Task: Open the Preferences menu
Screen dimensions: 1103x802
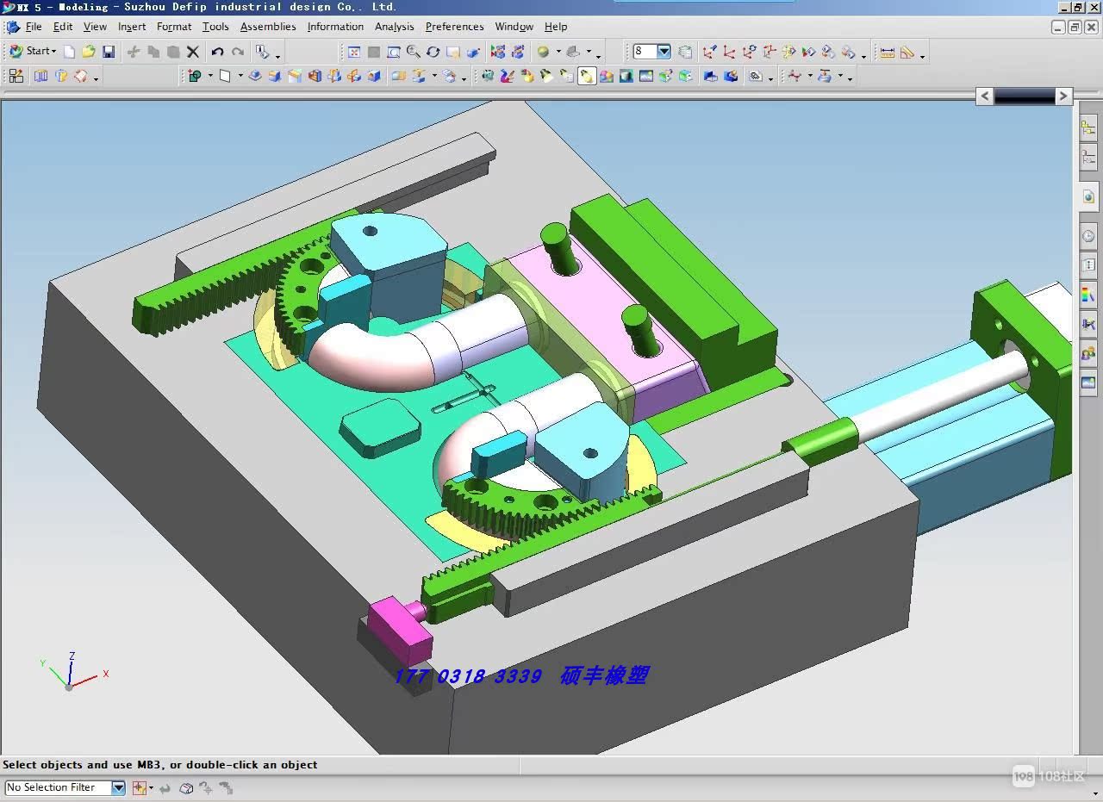Action: pyautogui.click(x=454, y=27)
